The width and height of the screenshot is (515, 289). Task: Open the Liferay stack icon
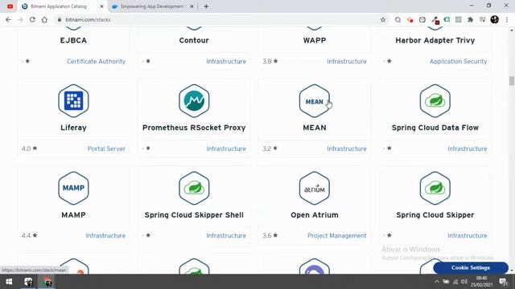[73, 101]
